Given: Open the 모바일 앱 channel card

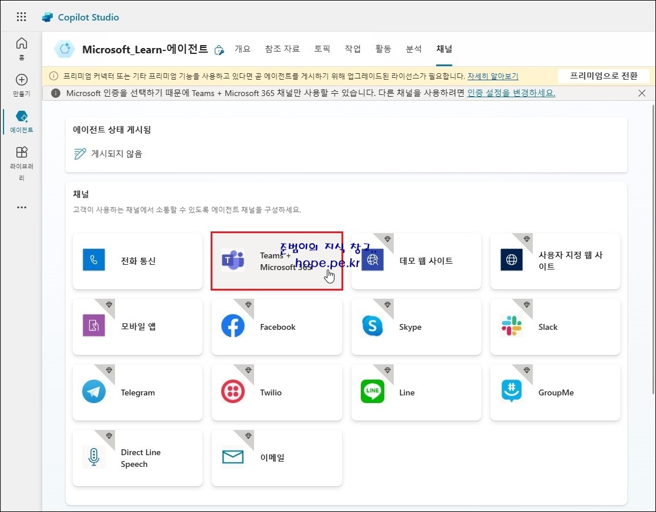Looking at the screenshot, I should [137, 326].
